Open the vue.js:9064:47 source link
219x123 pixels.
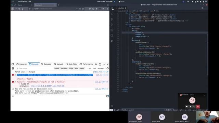(102, 89)
